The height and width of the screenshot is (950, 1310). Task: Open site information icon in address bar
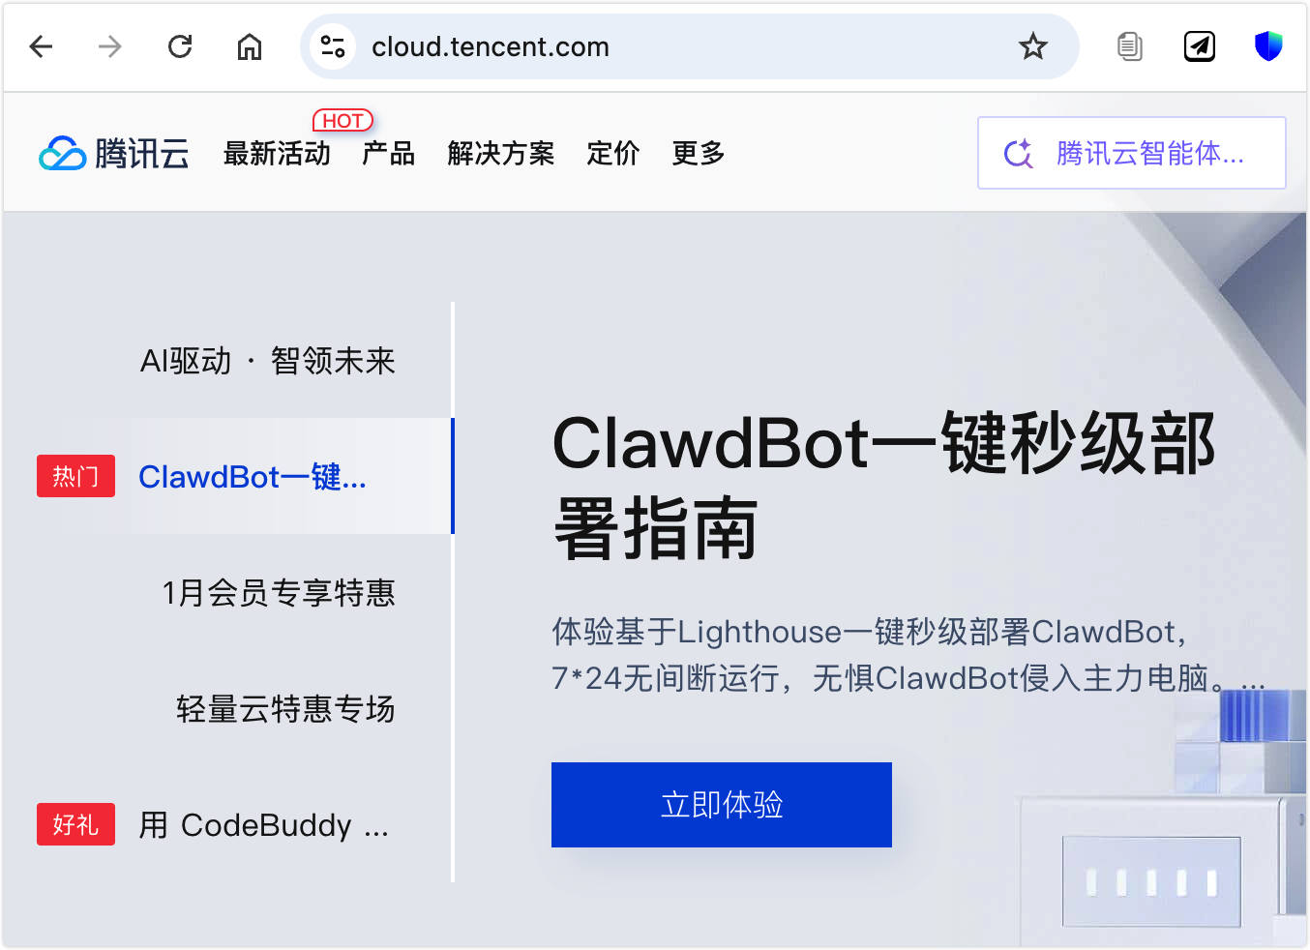click(333, 46)
